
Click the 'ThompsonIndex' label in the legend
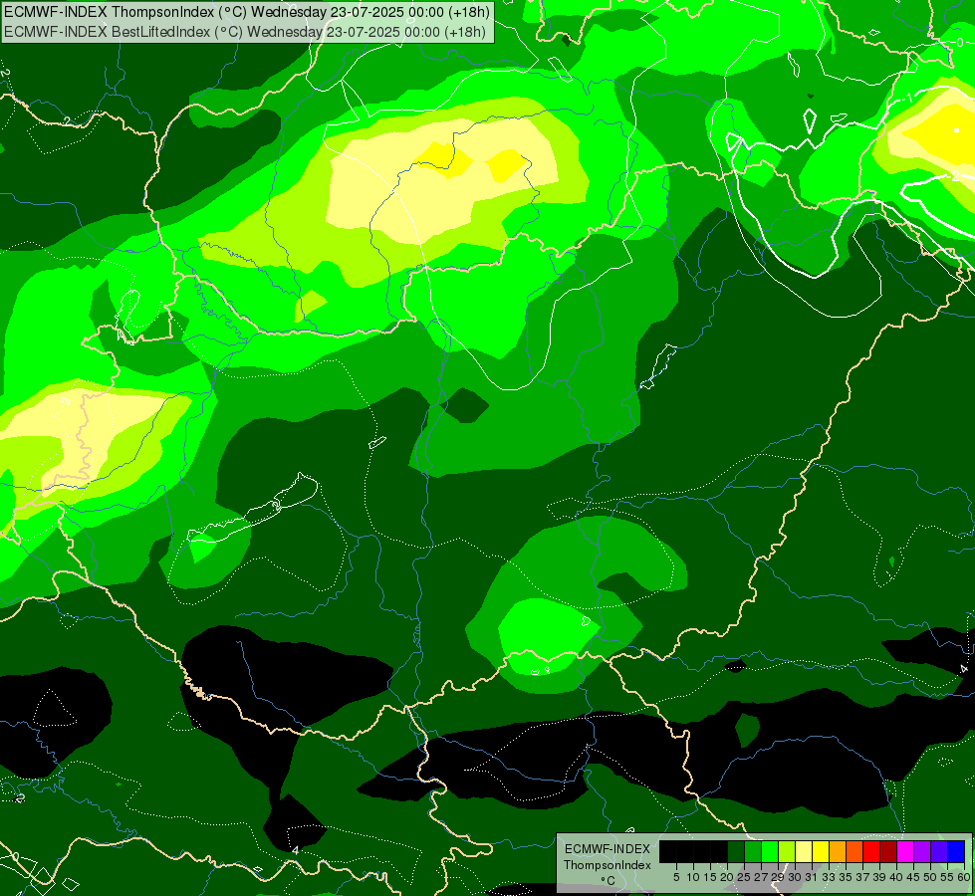click(608, 865)
